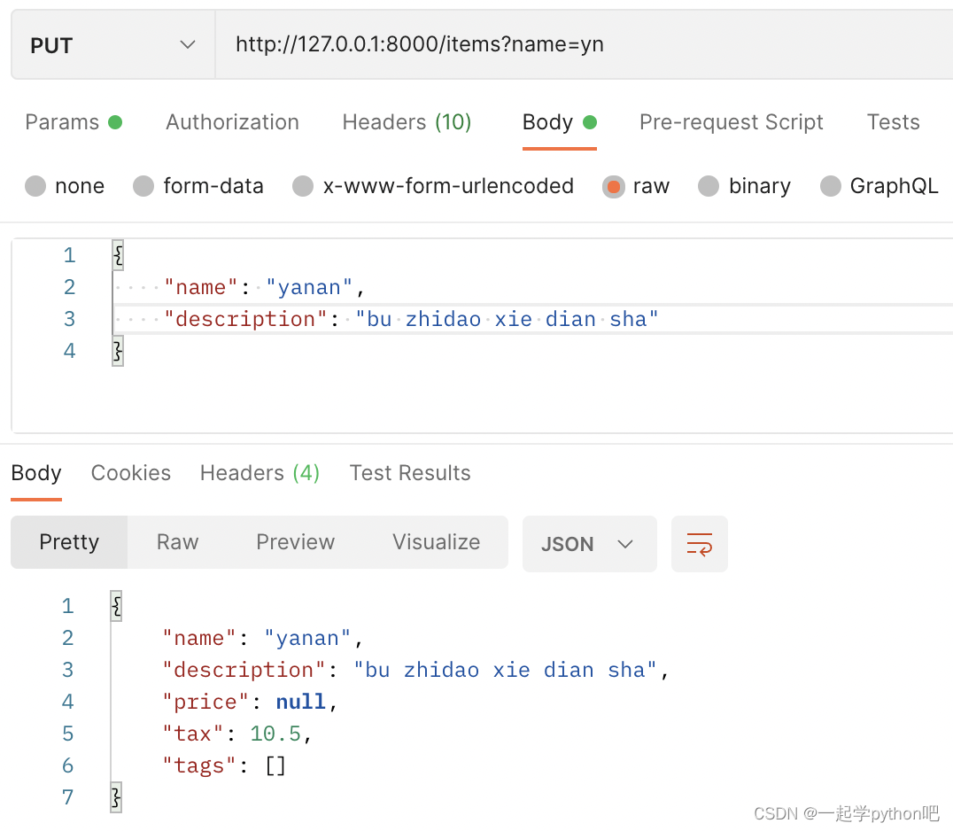
Task: Expand the JSON format dropdown
Action: [589, 543]
